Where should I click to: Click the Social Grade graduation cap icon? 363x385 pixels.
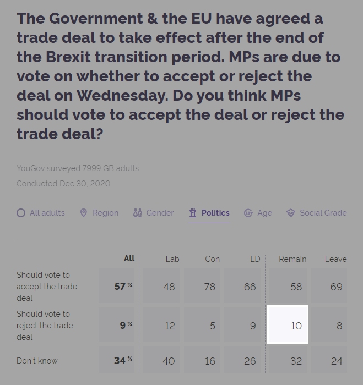(291, 213)
